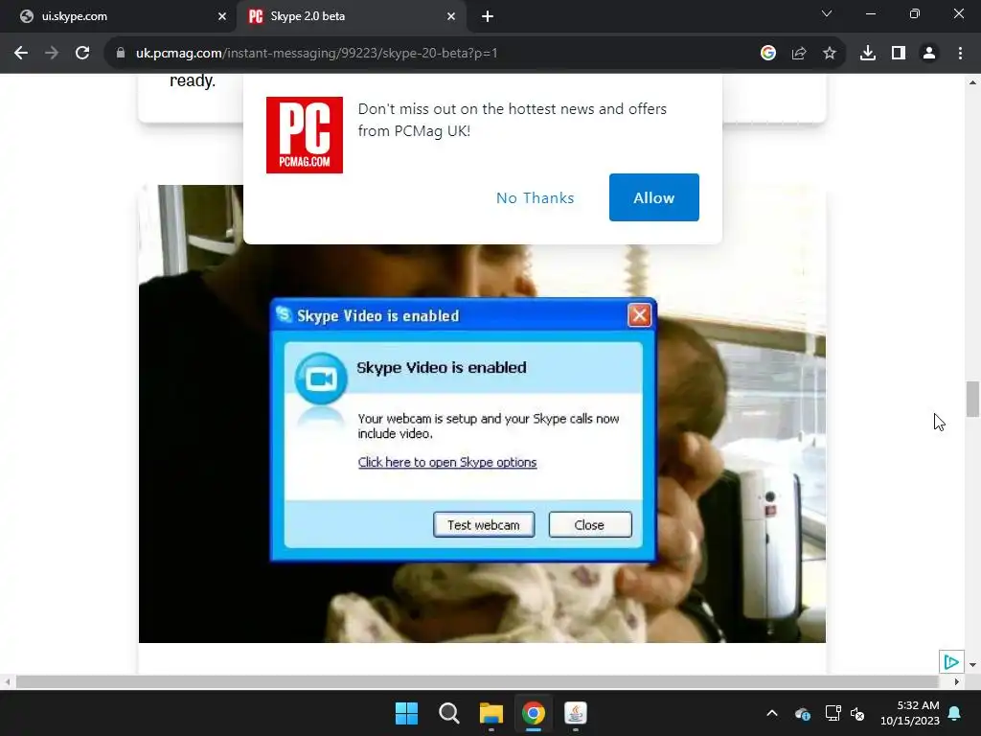Open File Explorer from taskbar
981x736 pixels.
491,713
